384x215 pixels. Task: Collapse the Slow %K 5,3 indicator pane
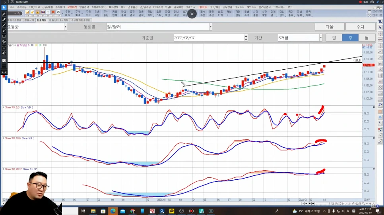pos(374,107)
